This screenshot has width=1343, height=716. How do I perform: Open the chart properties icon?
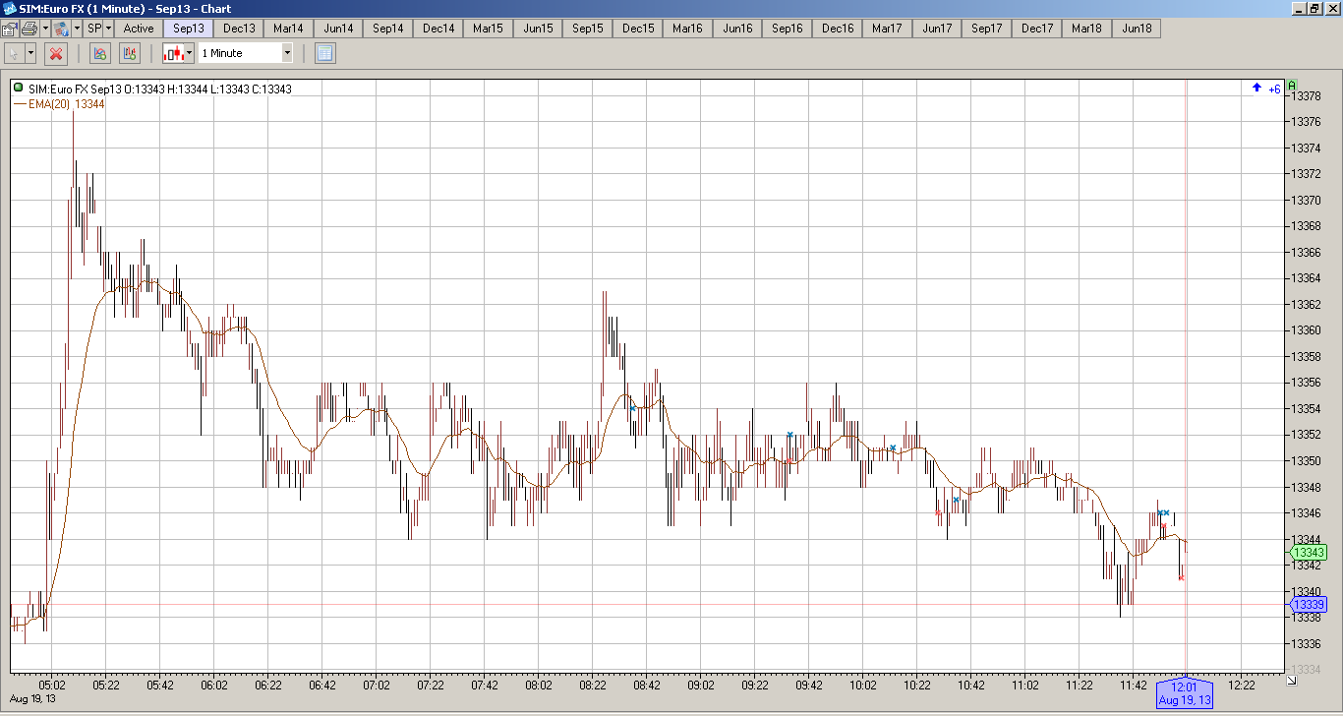(9, 29)
